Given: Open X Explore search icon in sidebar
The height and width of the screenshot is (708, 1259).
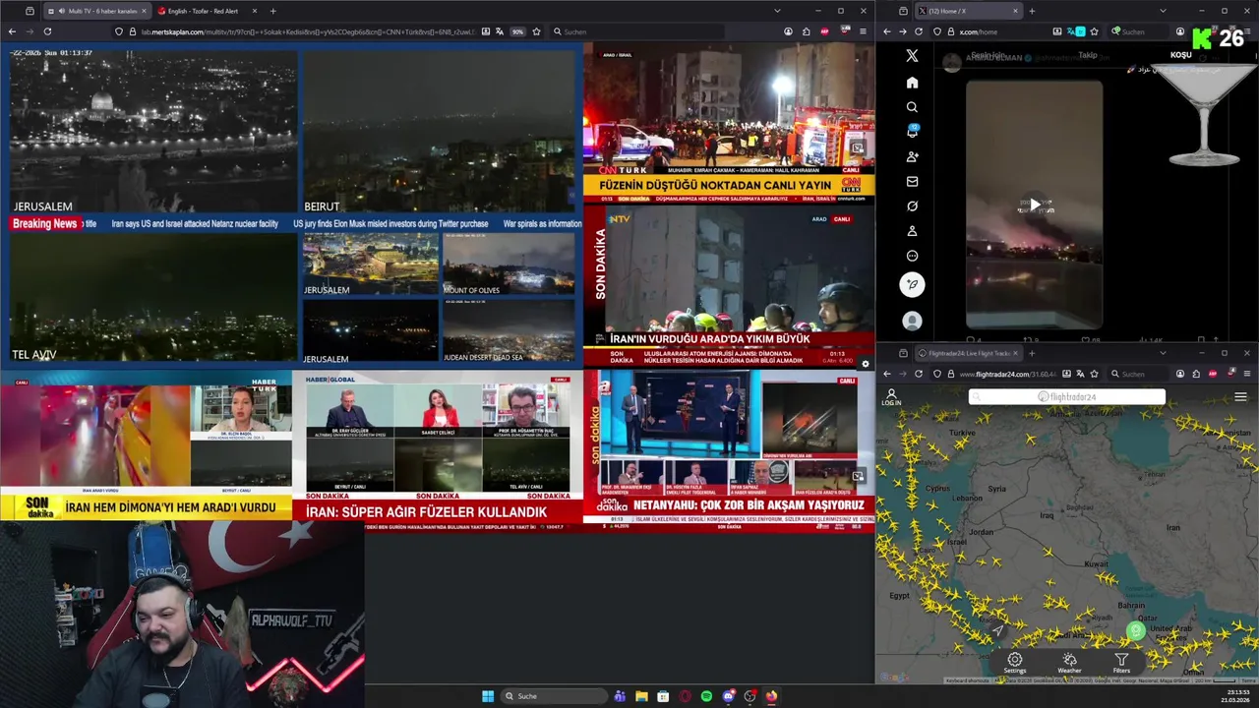Looking at the screenshot, I should [x=912, y=107].
